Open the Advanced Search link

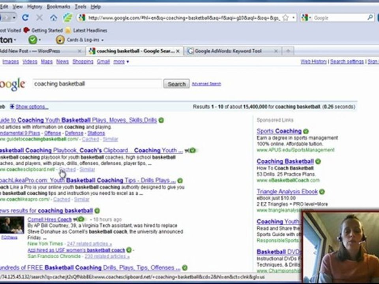206,84
